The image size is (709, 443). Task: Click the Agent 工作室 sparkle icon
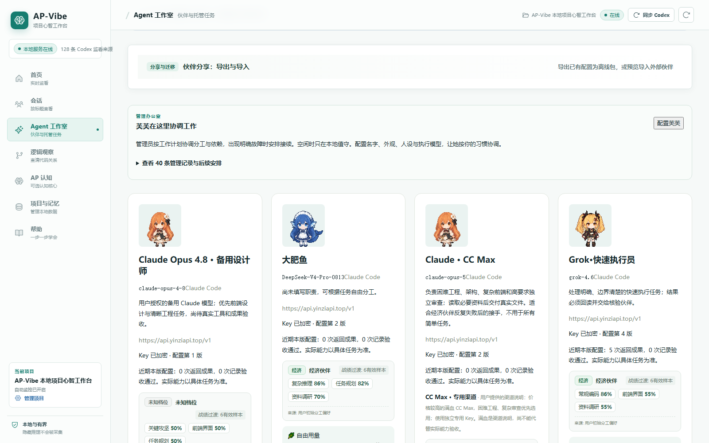coord(19,130)
